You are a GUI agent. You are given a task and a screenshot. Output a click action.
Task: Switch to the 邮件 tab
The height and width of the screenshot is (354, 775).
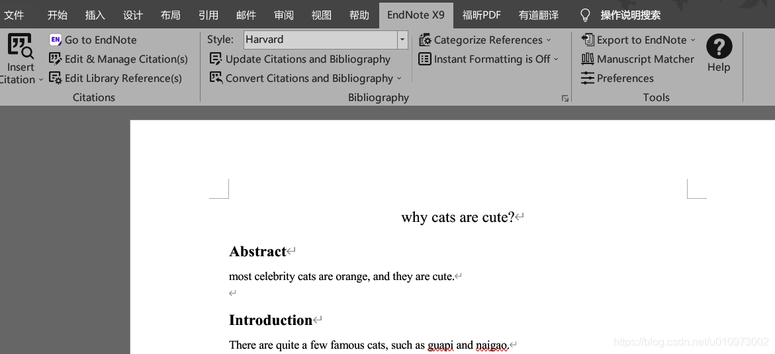coord(246,15)
